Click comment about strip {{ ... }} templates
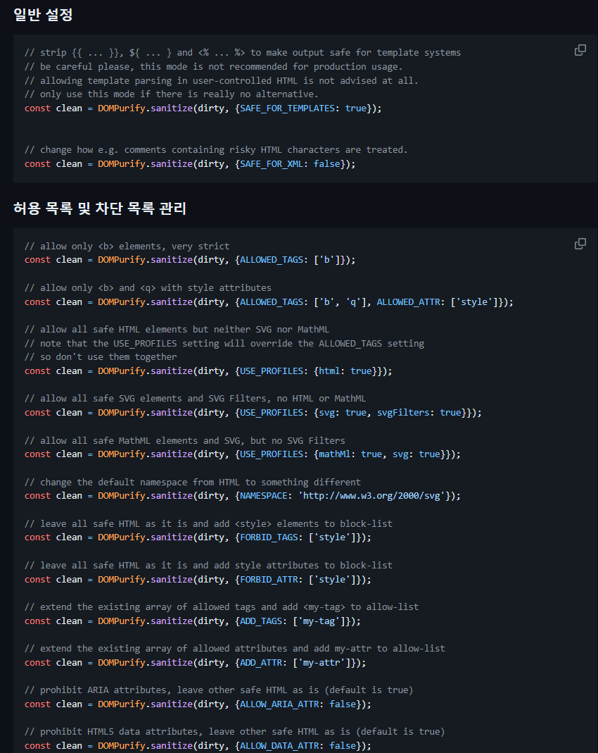598x753 pixels. point(243,52)
